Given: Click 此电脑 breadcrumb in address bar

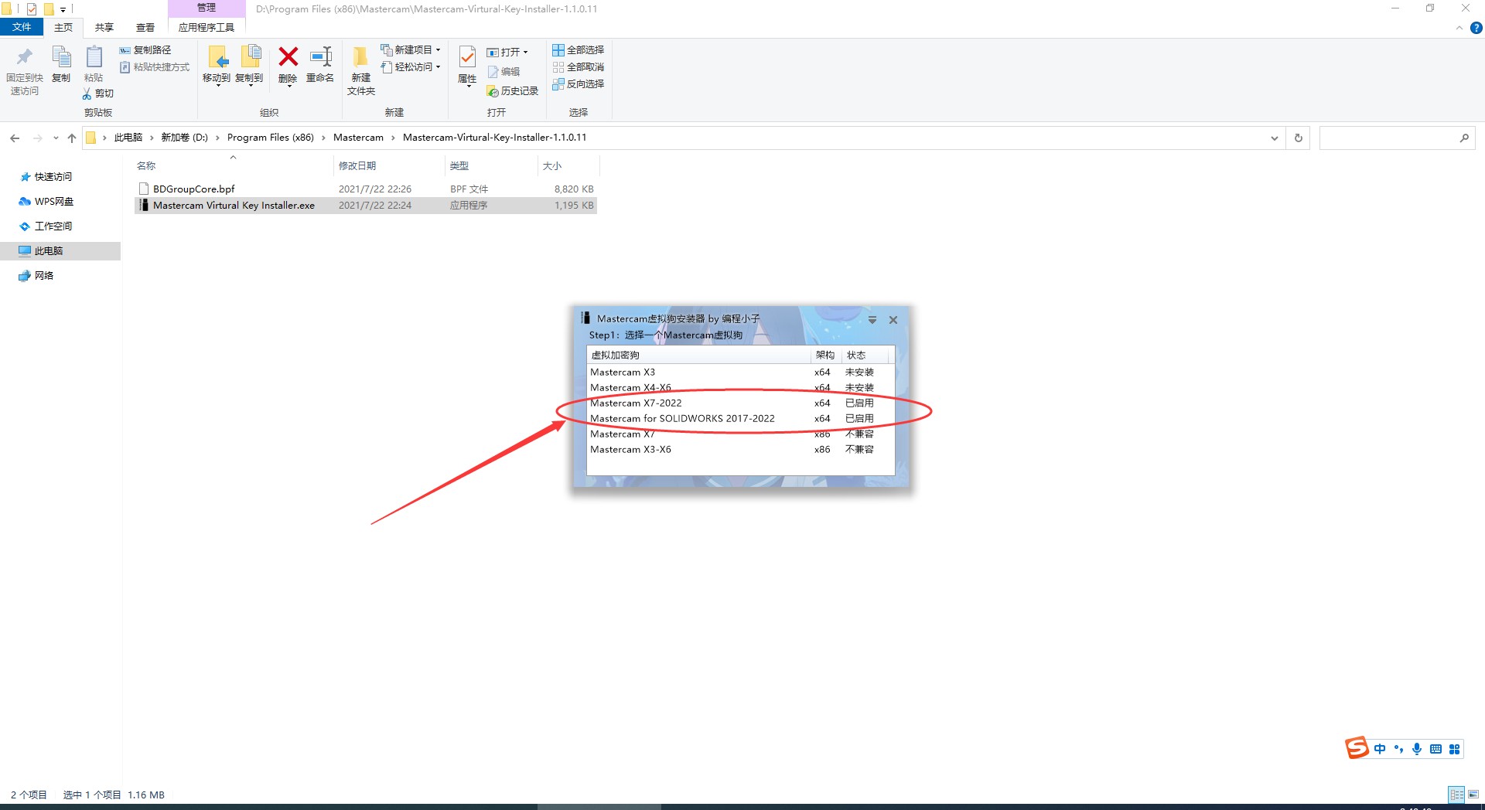Looking at the screenshot, I should tap(128, 138).
